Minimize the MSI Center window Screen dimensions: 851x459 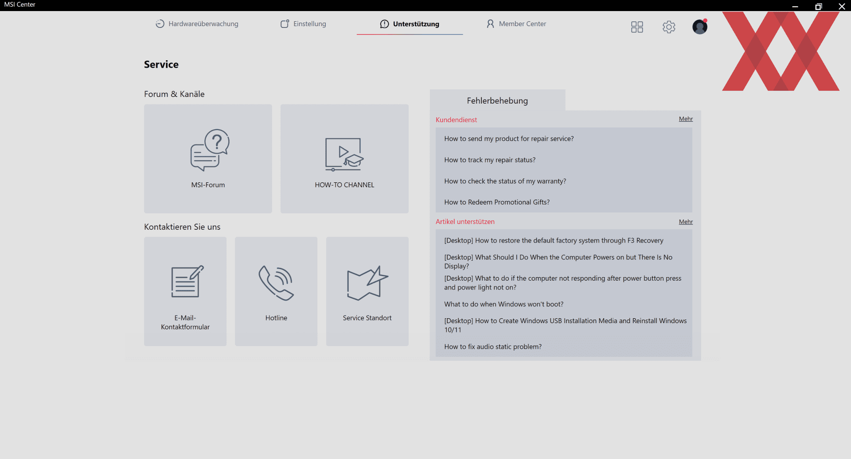pos(795,6)
